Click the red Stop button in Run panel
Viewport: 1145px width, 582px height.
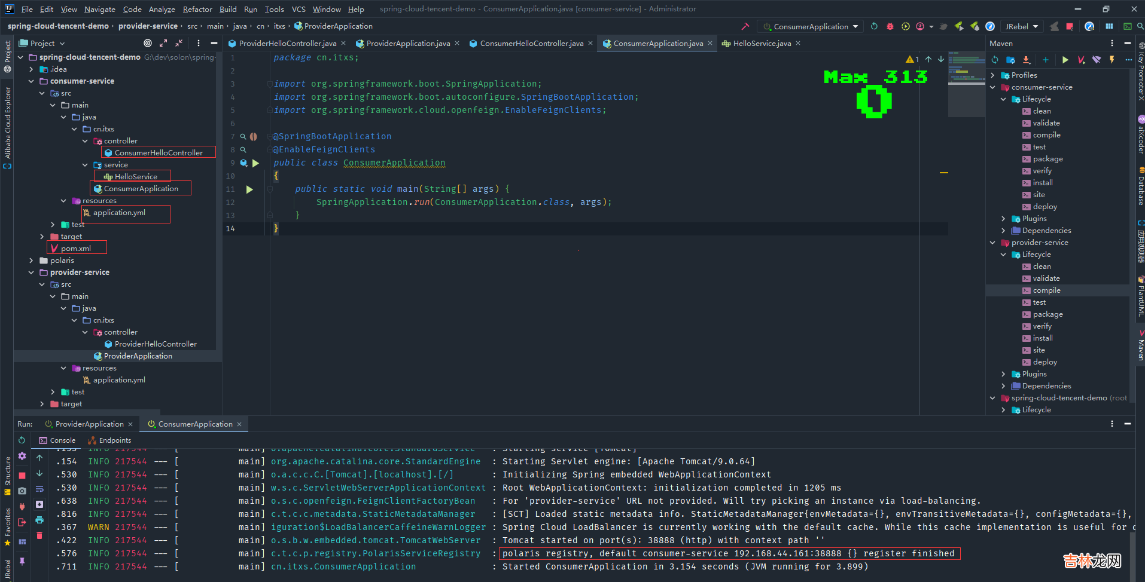(x=22, y=476)
